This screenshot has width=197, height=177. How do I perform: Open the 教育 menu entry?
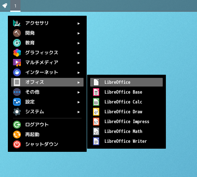pos(47,43)
